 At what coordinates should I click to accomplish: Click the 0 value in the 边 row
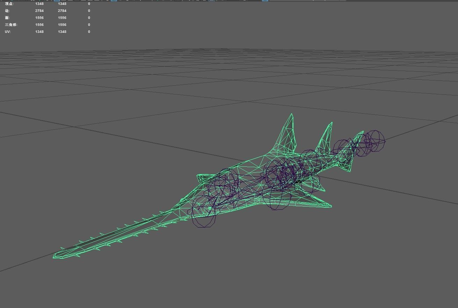(89, 10)
